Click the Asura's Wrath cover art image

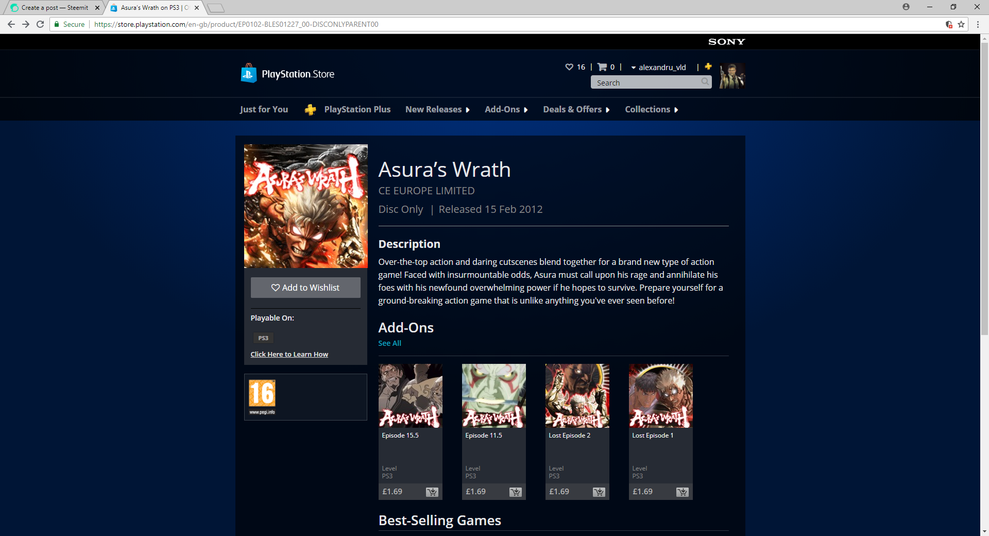(306, 206)
